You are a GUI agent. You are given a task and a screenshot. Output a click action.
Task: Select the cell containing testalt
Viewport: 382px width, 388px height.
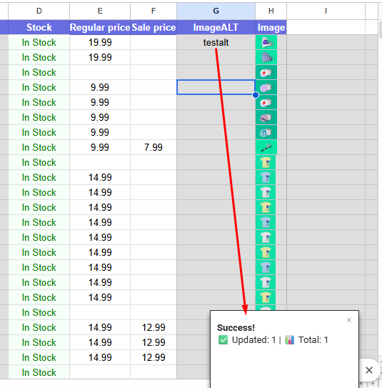tap(216, 42)
